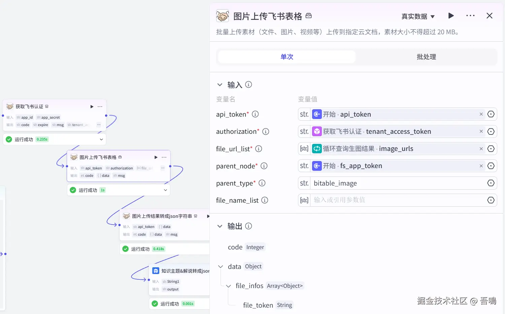Show hidden outputs of the 获取飞书认证 node
The image size is (505, 314).
(x=99, y=125)
